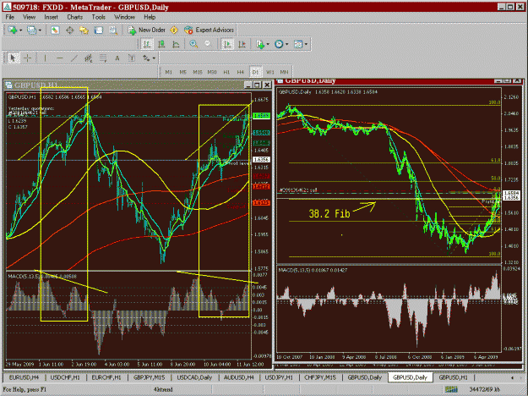Open the Tools menu
The width and height of the screenshot is (528, 396).
point(99,17)
